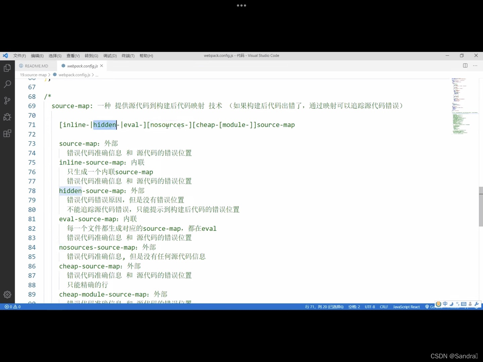Screen dimensions: 483x362
Task: Click the editor vertical scrollbar thumb
Action: [x=481, y=207]
